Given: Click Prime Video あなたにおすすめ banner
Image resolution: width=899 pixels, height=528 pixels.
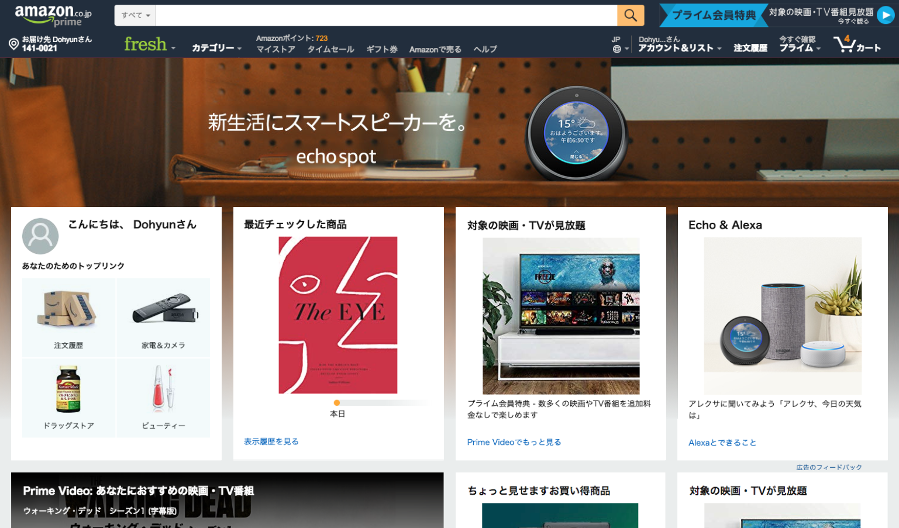Looking at the screenshot, I should point(228,500).
